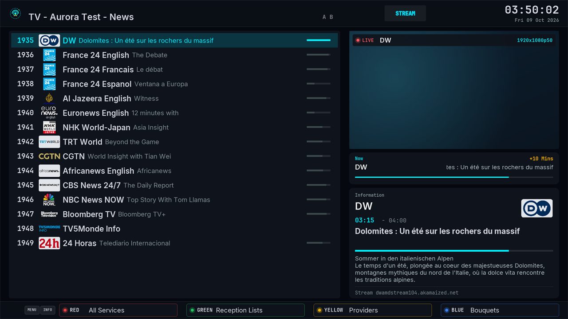
Task: Click the Bloomberg TV logo icon
Action: tap(49, 214)
